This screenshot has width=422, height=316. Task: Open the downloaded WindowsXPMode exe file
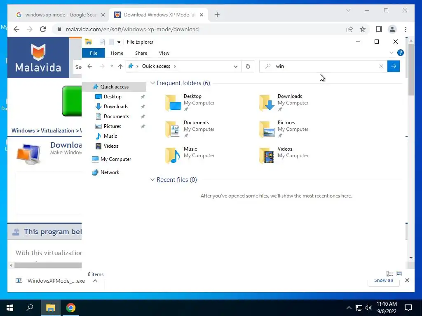pyautogui.click(x=51, y=281)
